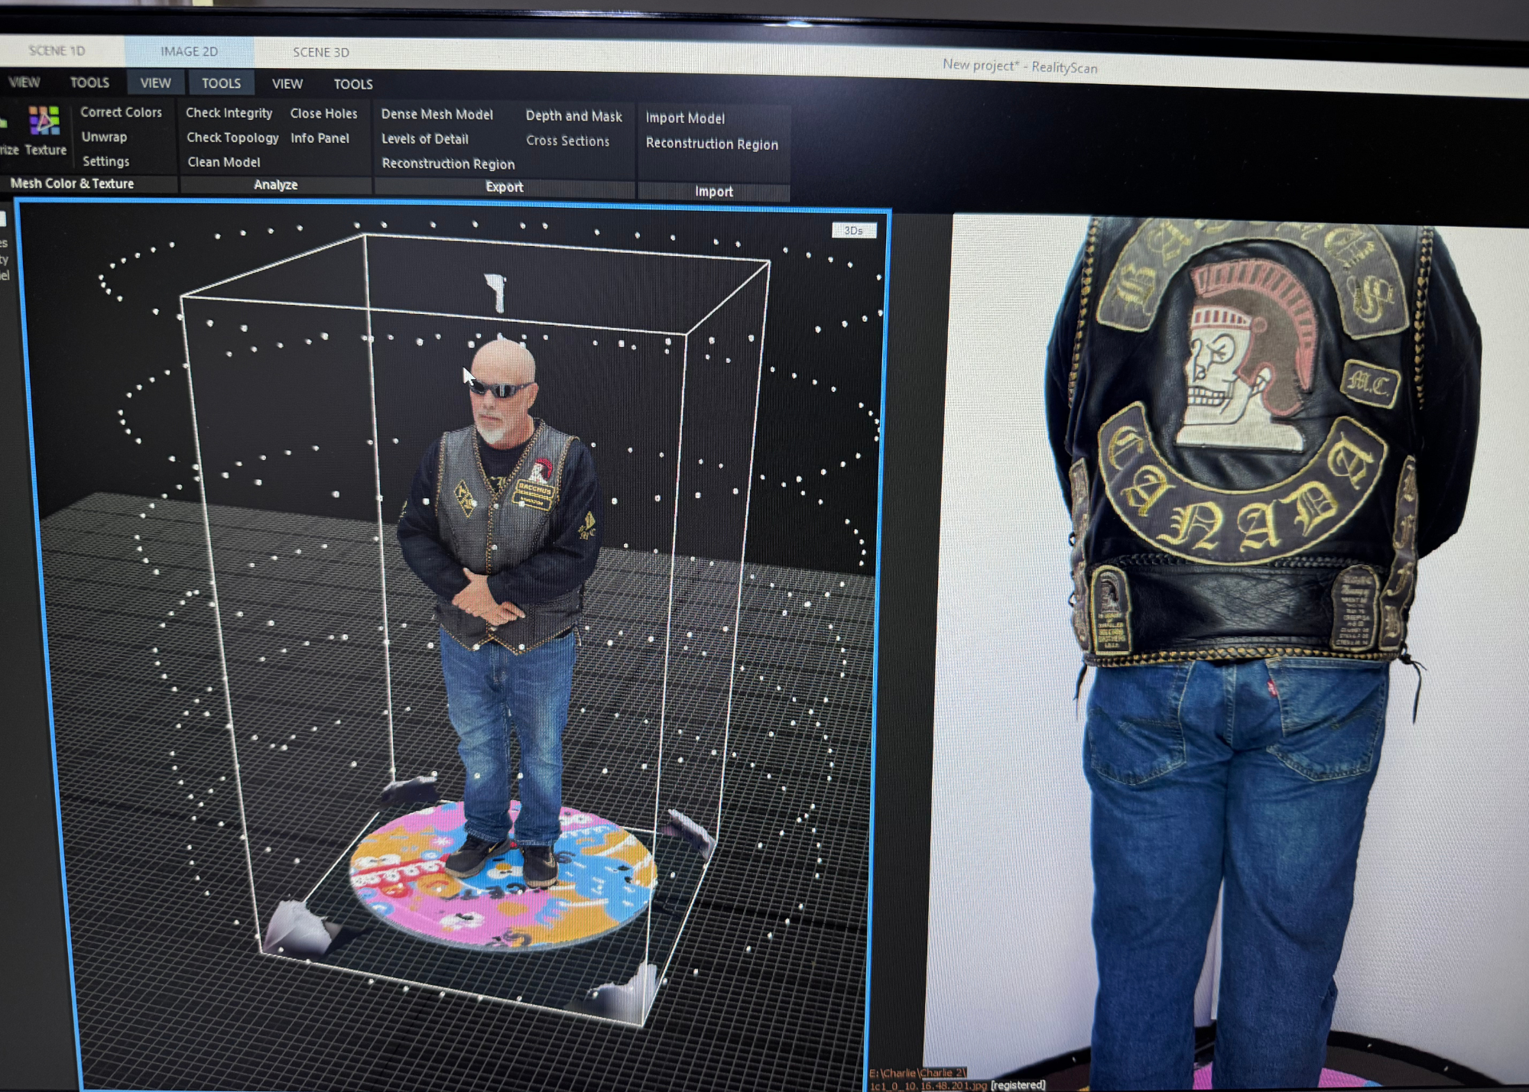This screenshot has height=1092, width=1529.
Task: Click Correct Colors tool
Action: click(122, 112)
